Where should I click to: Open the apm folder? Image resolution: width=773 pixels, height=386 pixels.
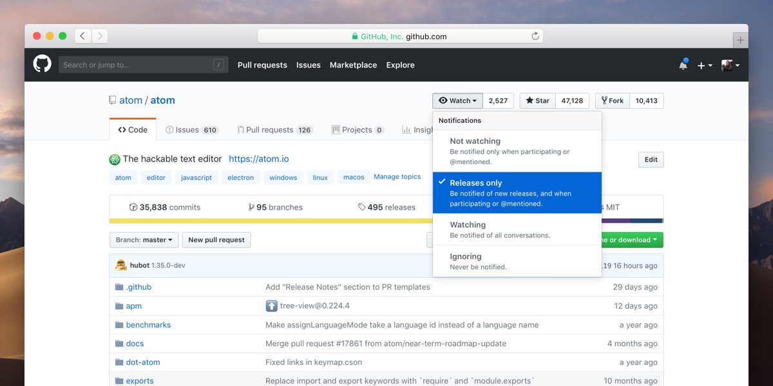click(134, 306)
